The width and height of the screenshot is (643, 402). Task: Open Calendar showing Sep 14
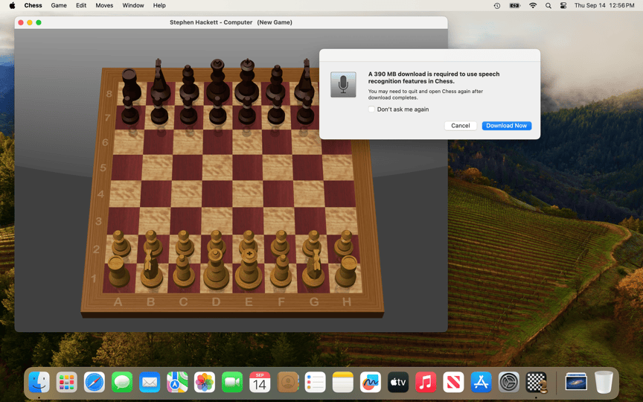point(260,383)
